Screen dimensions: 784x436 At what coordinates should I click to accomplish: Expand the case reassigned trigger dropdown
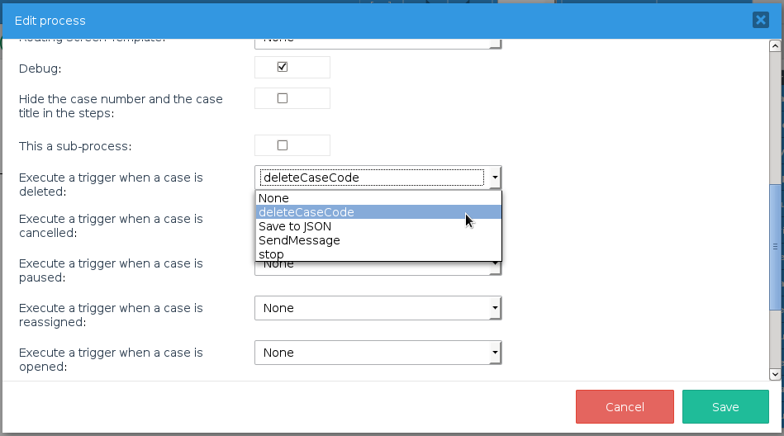(494, 308)
